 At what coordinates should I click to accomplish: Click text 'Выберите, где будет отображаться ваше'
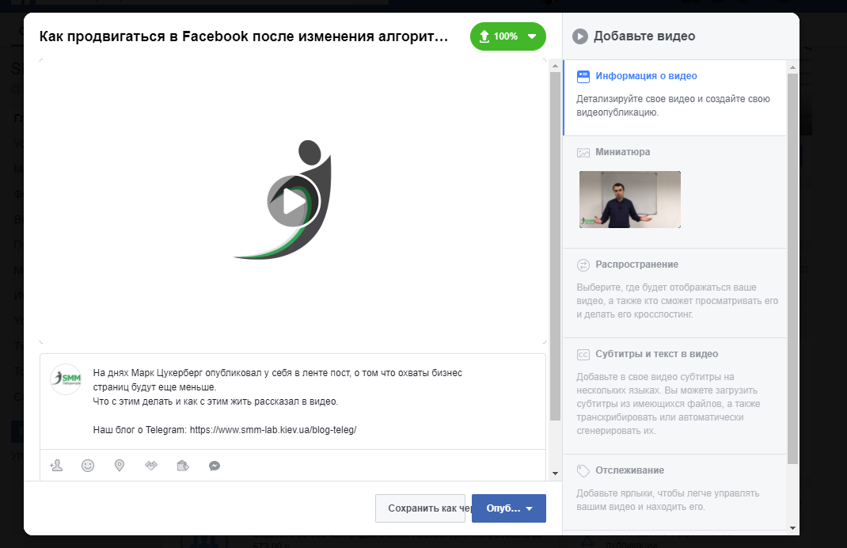(x=666, y=287)
